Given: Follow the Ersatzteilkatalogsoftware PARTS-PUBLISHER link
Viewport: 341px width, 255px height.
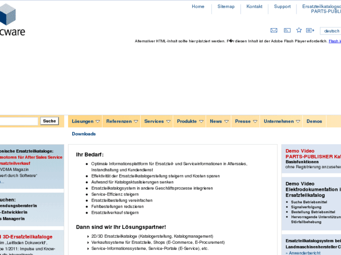Looking at the screenshot, I should click(322, 9).
